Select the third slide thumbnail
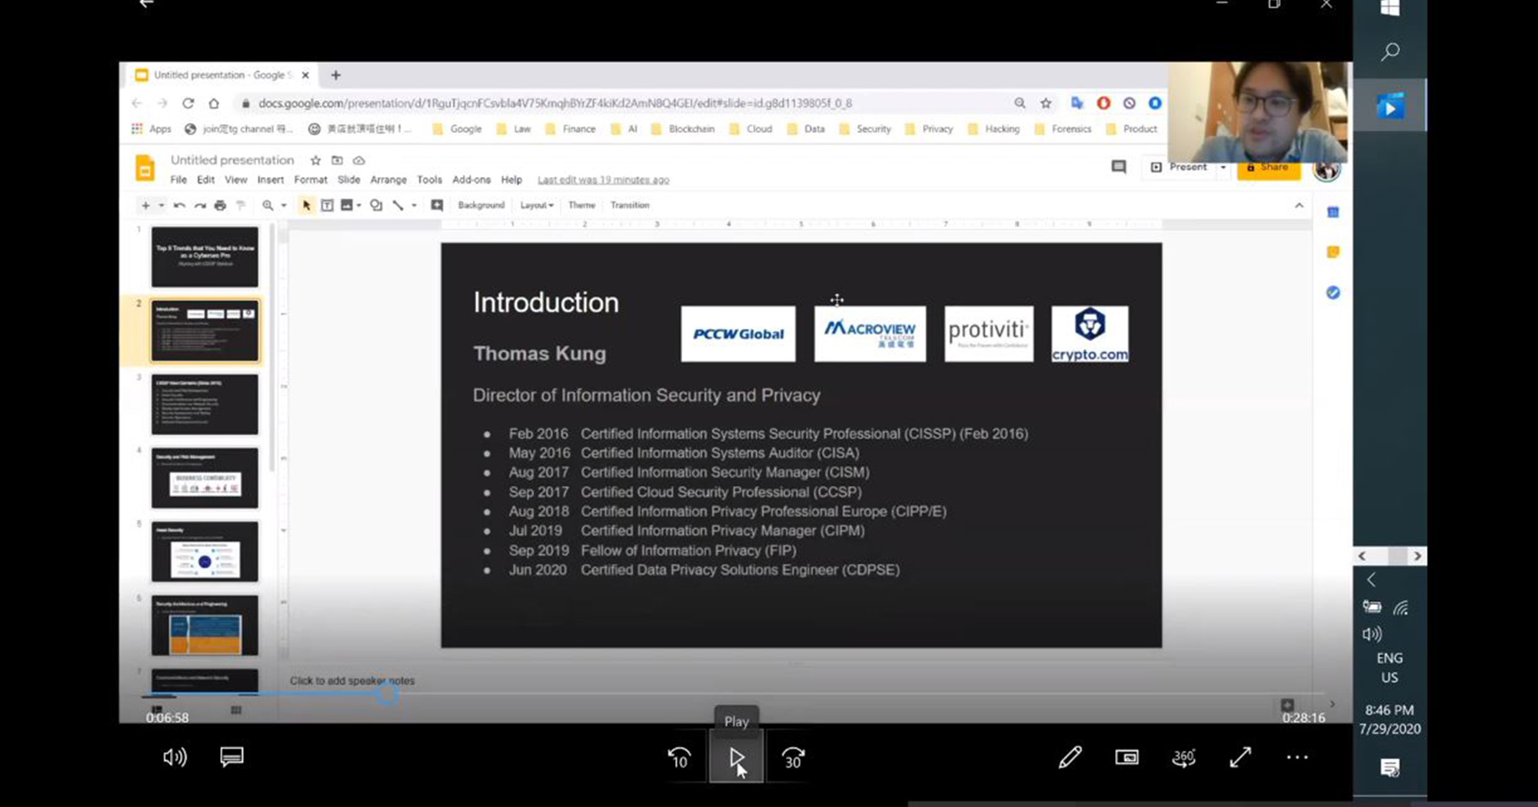 (x=205, y=404)
